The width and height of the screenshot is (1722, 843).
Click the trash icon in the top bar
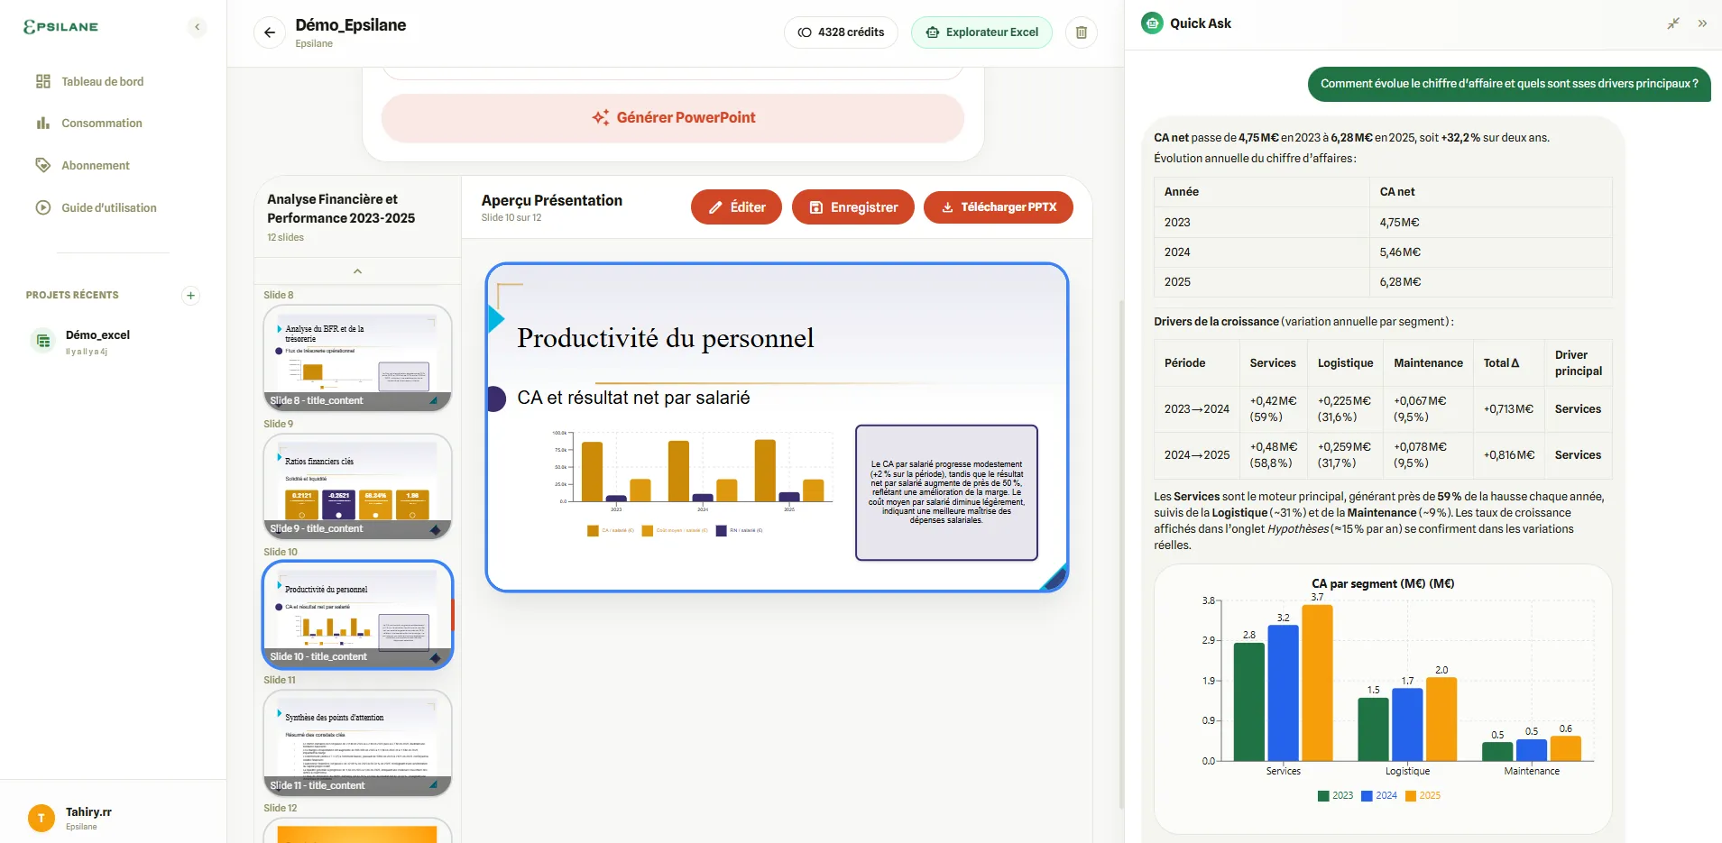click(x=1082, y=32)
